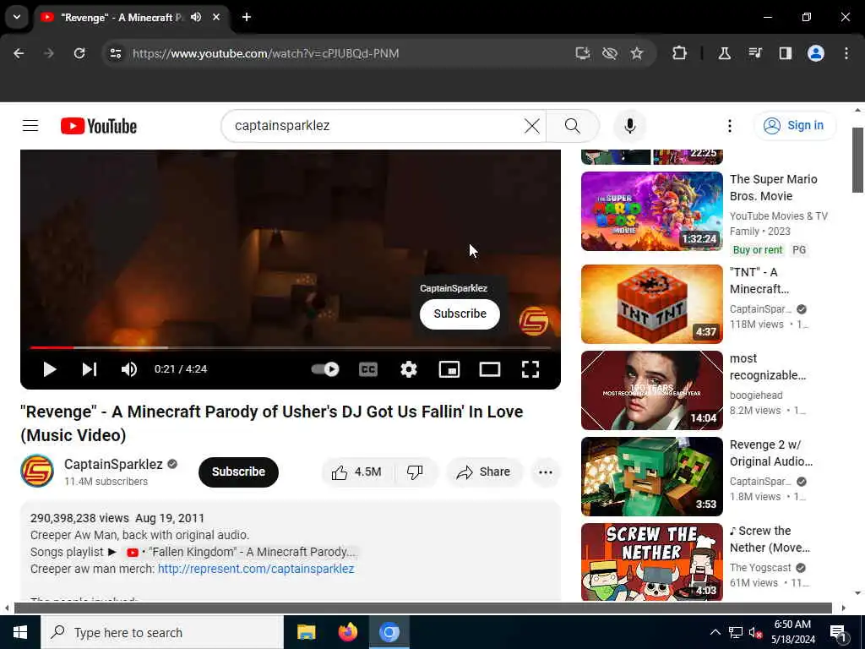865x649 pixels.
Task: Click the page vertical scrollbar thumb
Action: pos(857,160)
